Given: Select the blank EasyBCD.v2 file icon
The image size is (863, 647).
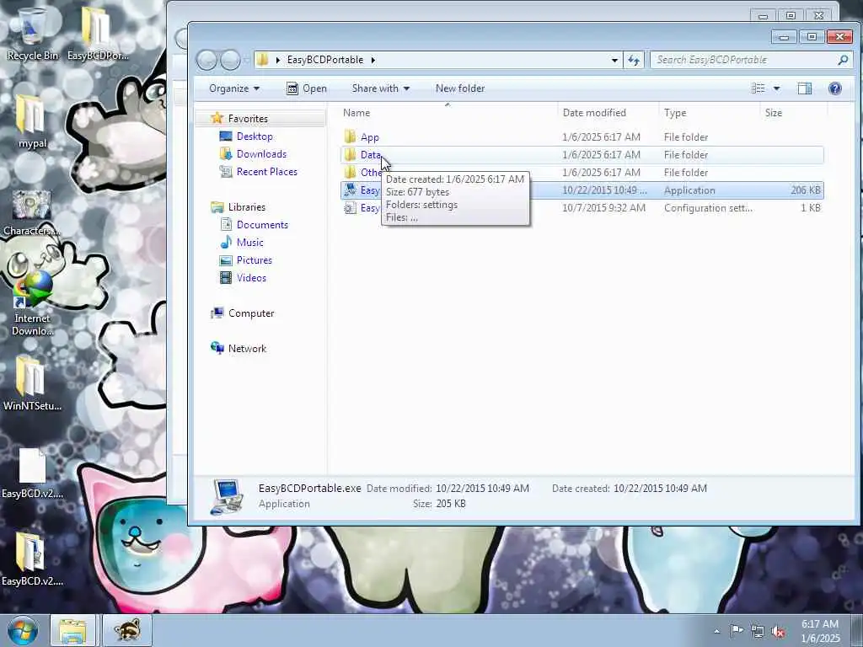Looking at the screenshot, I should (x=32, y=473).
